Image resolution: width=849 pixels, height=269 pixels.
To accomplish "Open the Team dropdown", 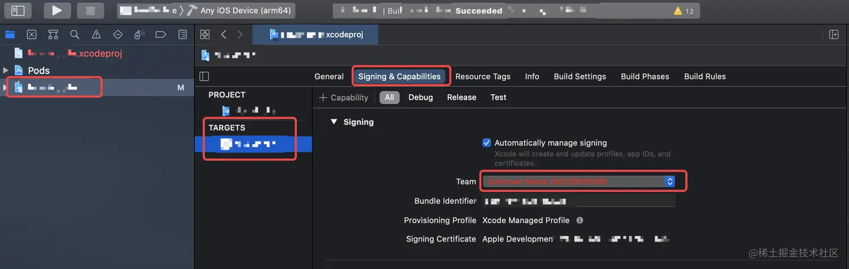I will click(578, 182).
